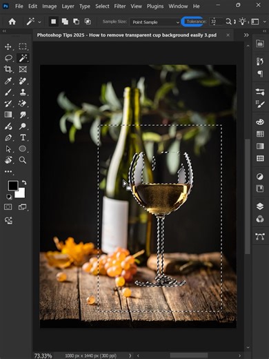Open the Plugins menu

pos(155,6)
